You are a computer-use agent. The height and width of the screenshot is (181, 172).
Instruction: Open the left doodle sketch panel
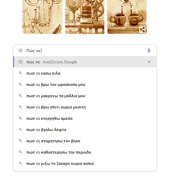[42, 17]
